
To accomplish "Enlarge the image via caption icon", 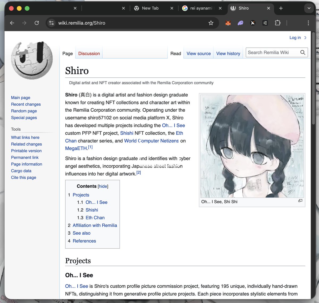I will pos(300,201).
